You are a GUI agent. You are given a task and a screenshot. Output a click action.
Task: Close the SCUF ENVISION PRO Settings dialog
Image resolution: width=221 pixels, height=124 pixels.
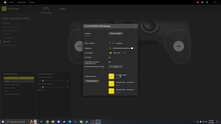135,26
